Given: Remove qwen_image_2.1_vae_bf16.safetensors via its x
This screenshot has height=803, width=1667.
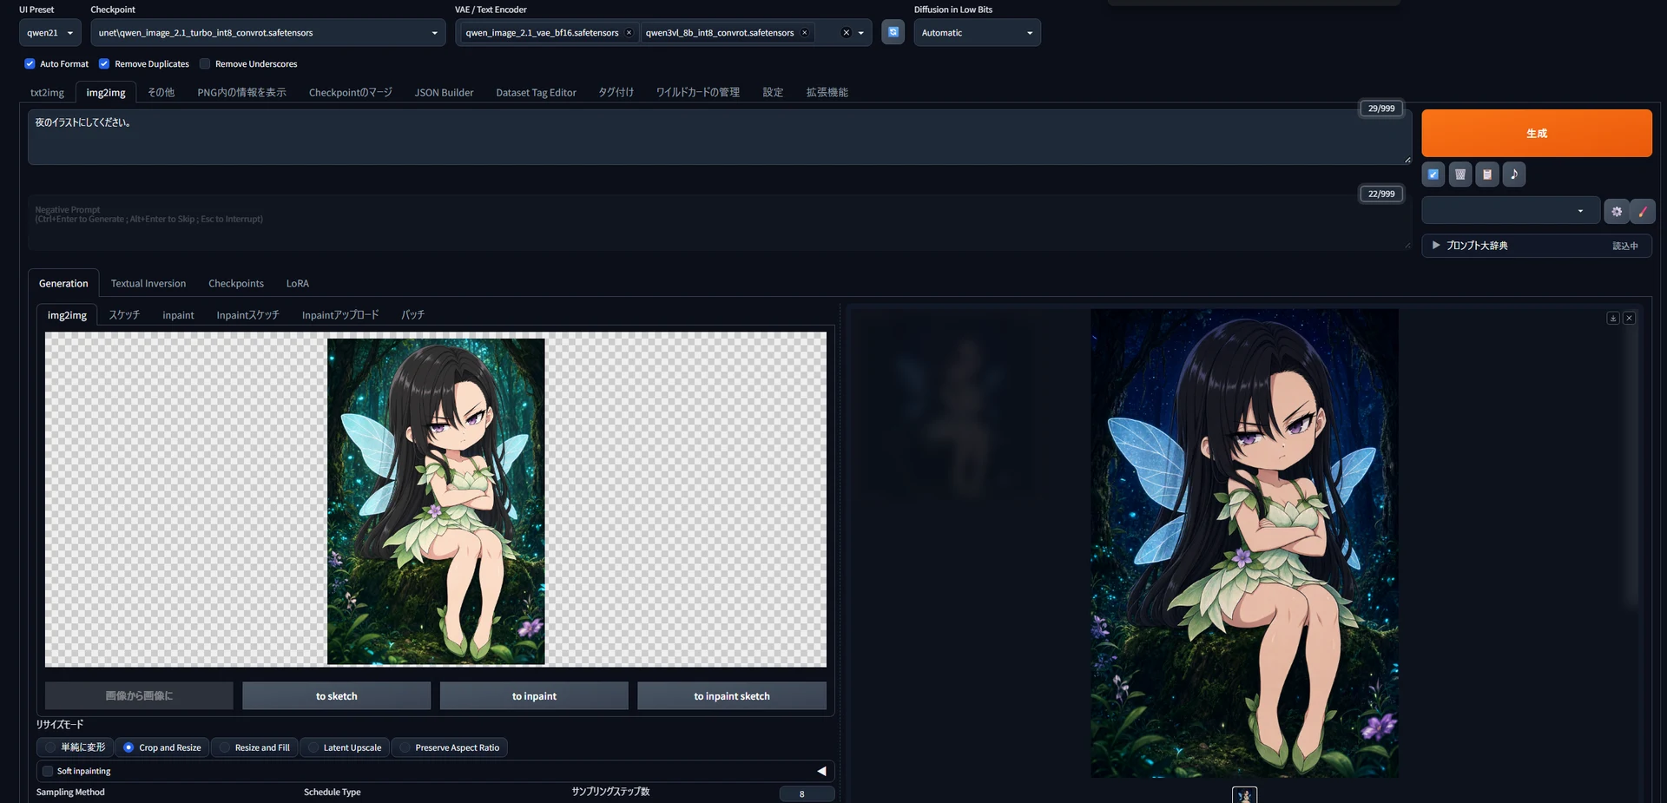Looking at the screenshot, I should pyautogui.click(x=629, y=33).
